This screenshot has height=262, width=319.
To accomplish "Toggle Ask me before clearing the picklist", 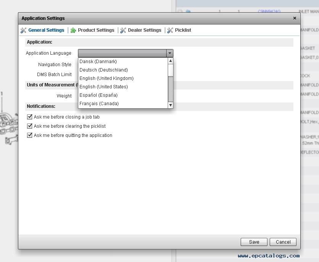I will (x=30, y=126).
